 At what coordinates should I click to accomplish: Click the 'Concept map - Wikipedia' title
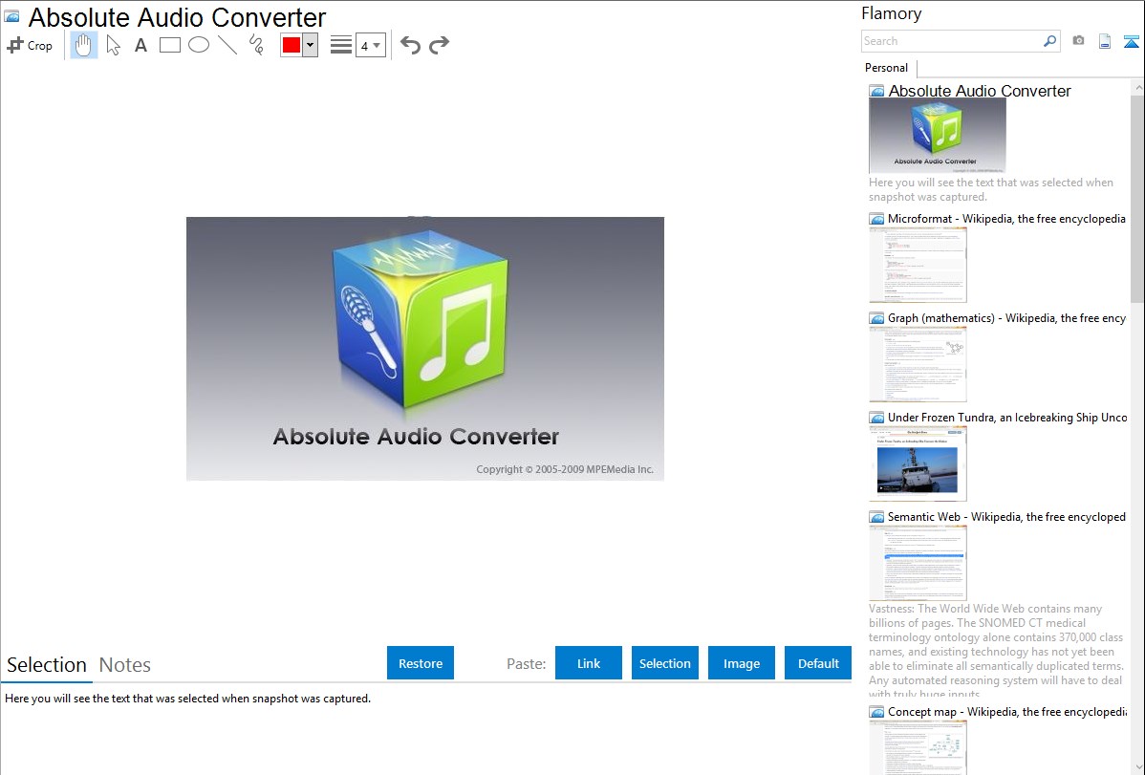1006,711
